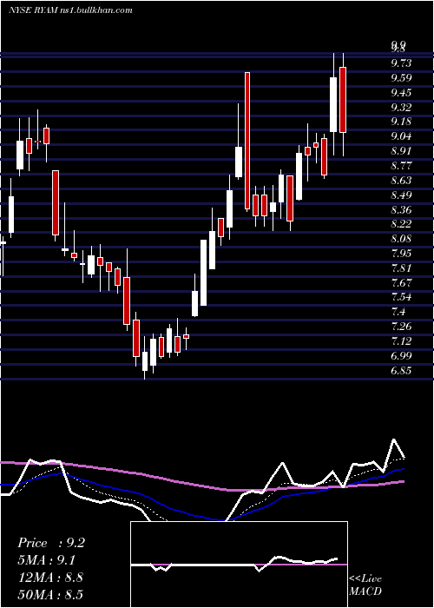The width and height of the screenshot is (434, 608).
Task: Click the 'Price : 9.2' readout
Action: pos(51,543)
